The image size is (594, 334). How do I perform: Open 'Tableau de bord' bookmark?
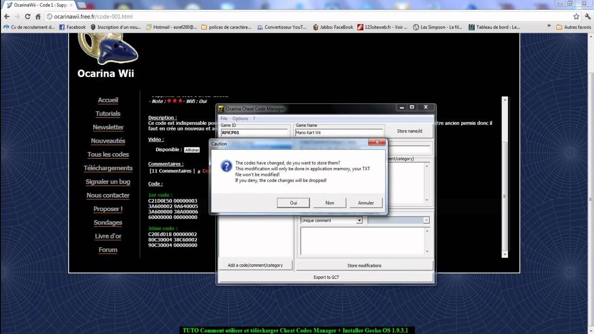coord(495,27)
